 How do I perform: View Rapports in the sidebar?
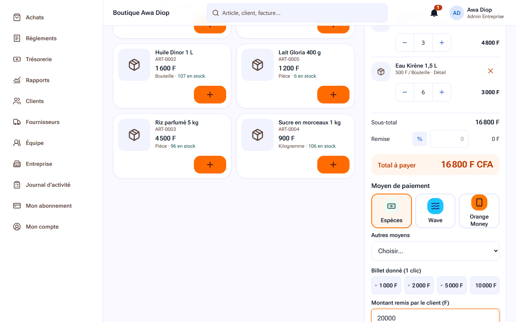click(52, 80)
